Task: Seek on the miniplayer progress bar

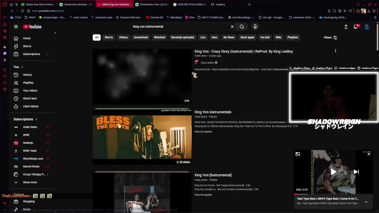Action: (333, 194)
